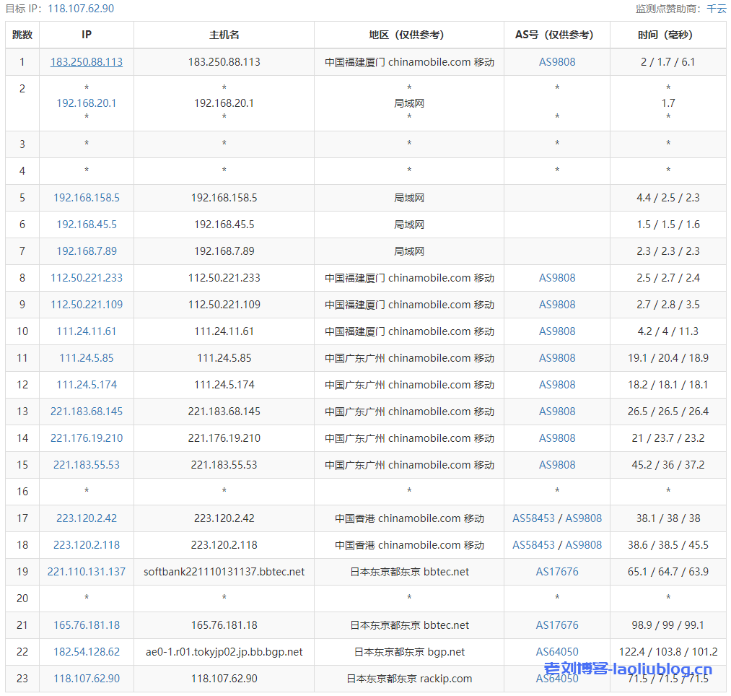Click AS64050 on the last hop
Screen dimensions: 731x696
[556, 678]
